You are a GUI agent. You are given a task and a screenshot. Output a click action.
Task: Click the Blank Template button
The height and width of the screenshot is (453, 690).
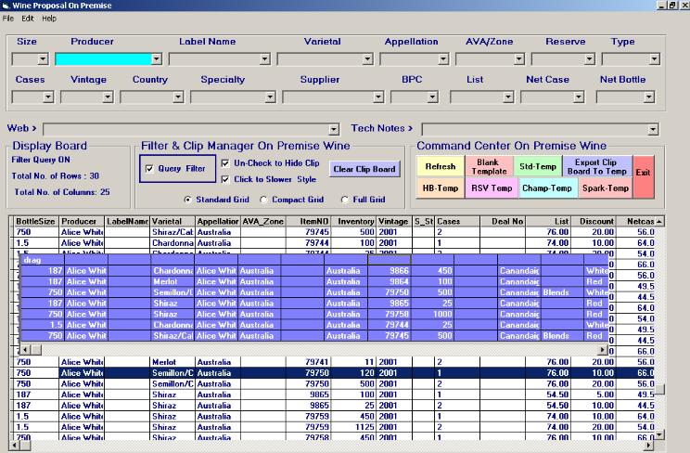tap(489, 166)
